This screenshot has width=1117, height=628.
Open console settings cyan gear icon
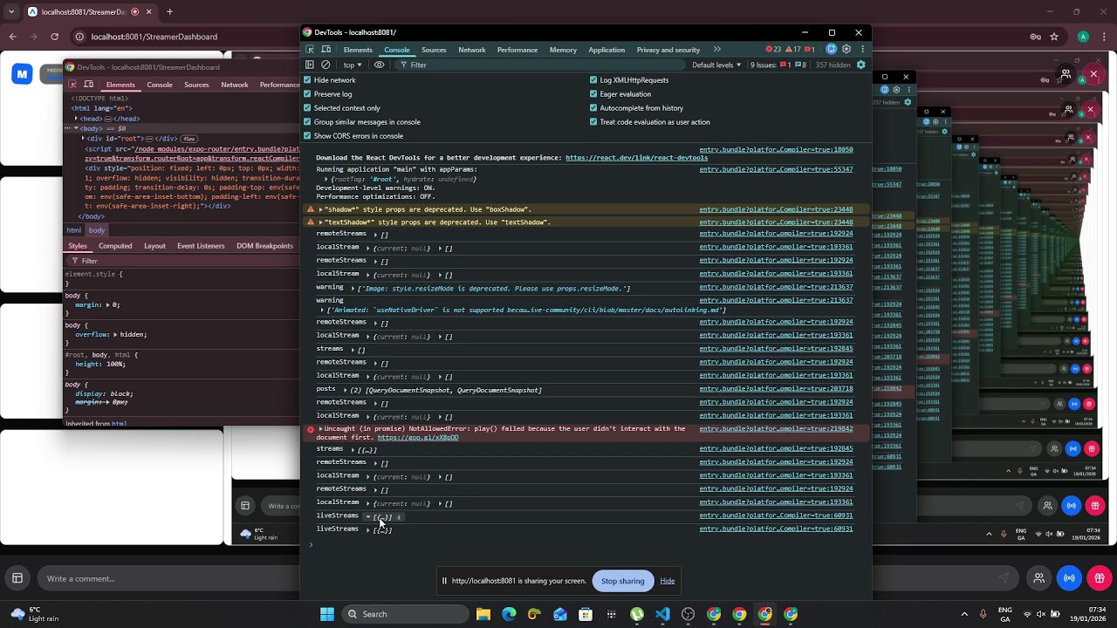(860, 65)
